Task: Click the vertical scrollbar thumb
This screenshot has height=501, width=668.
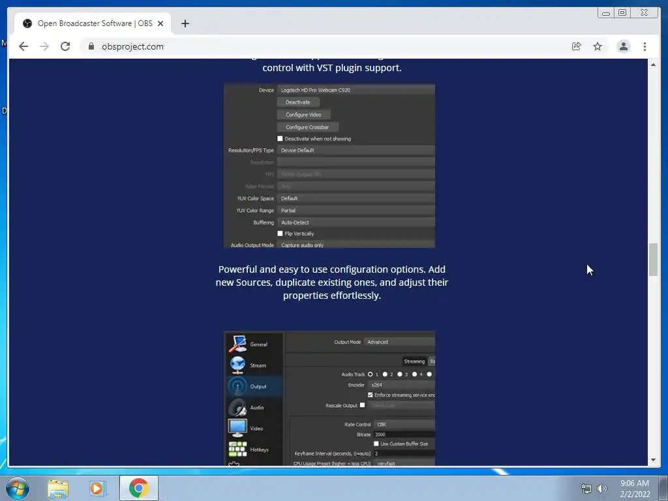Action: pyautogui.click(x=653, y=260)
